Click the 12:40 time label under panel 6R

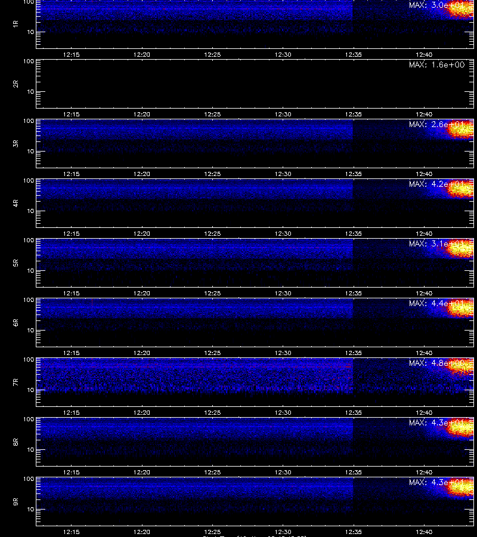(424, 353)
